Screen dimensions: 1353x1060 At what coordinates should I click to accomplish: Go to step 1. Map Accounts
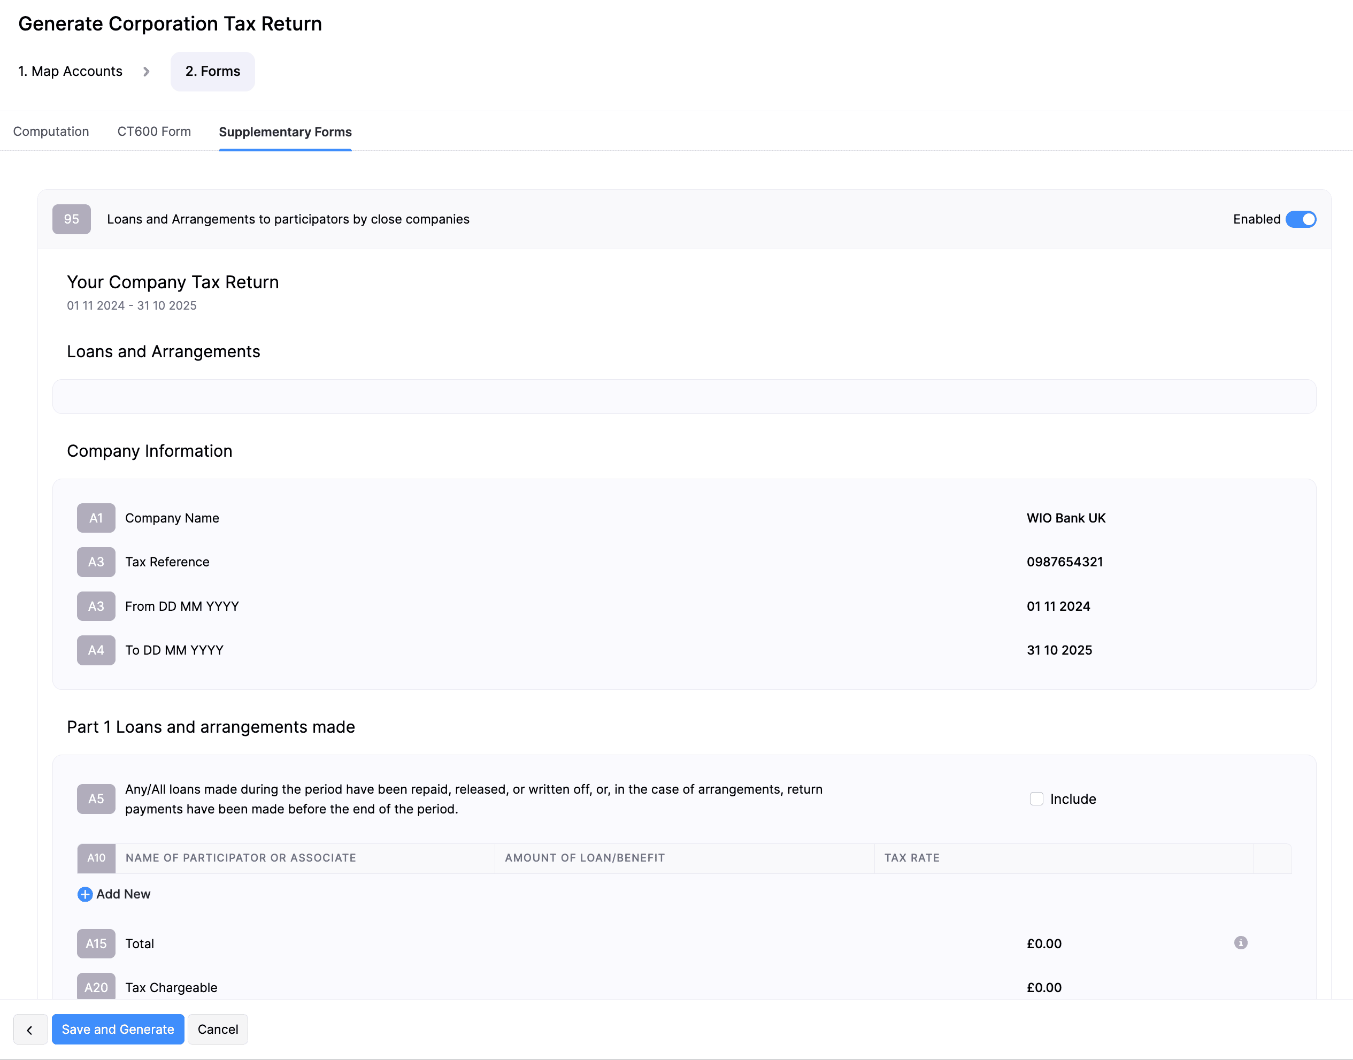click(x=70, y=71)
